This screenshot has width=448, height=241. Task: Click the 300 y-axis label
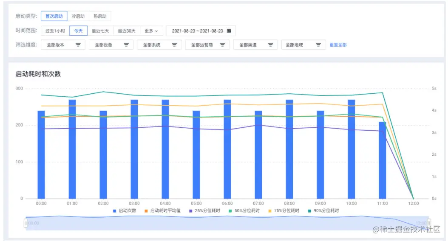(x=19, y=88)
